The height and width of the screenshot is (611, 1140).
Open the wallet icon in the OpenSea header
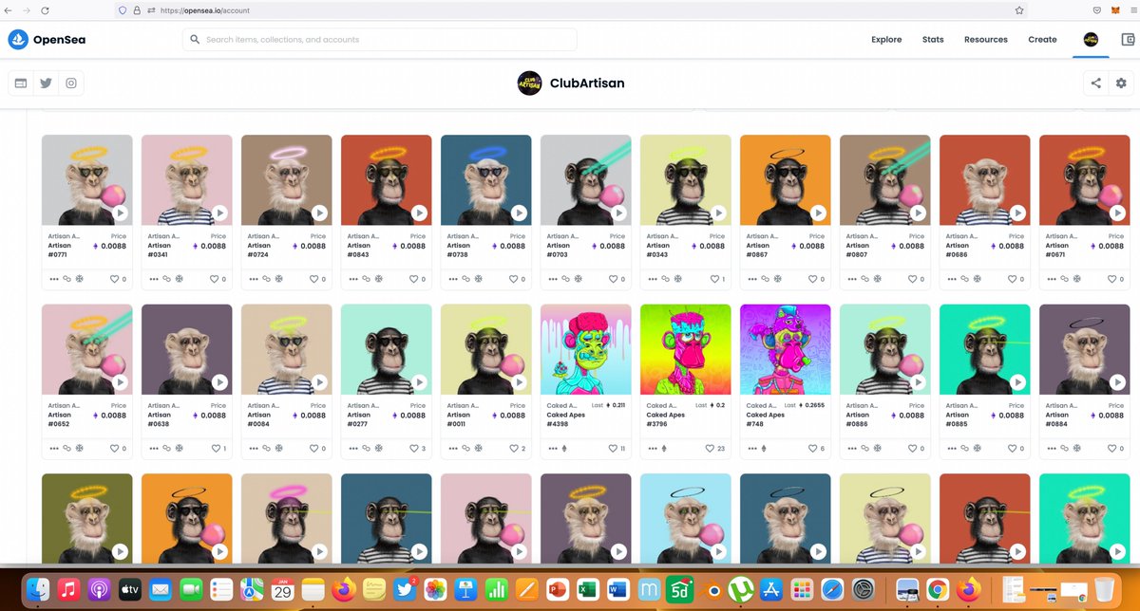[1128, 40]
